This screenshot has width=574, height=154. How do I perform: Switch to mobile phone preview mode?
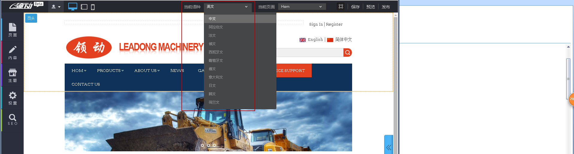coord(93,7)
